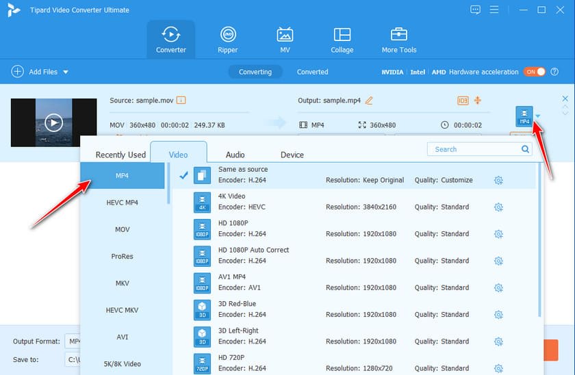
Task: Select AVI format
Action: coord(123,337)
